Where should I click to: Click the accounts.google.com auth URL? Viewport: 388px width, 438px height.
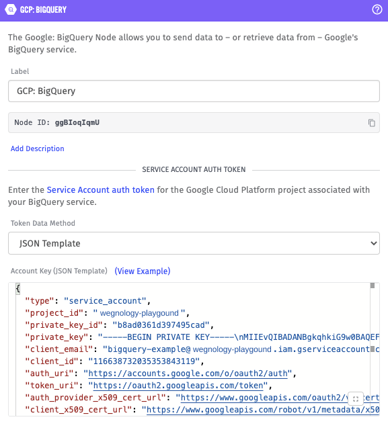(188, 374)
